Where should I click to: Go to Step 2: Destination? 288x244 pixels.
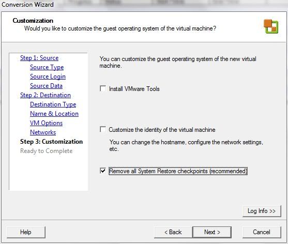click(x=46, y=95)
